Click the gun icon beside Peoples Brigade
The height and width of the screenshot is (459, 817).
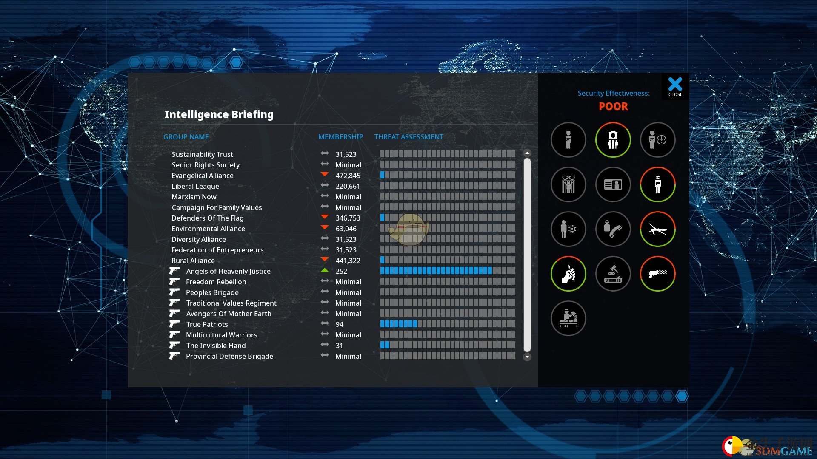174,292
